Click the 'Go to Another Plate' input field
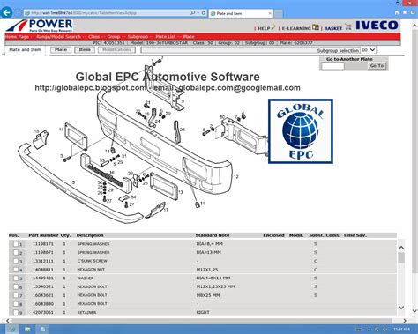 332,66
